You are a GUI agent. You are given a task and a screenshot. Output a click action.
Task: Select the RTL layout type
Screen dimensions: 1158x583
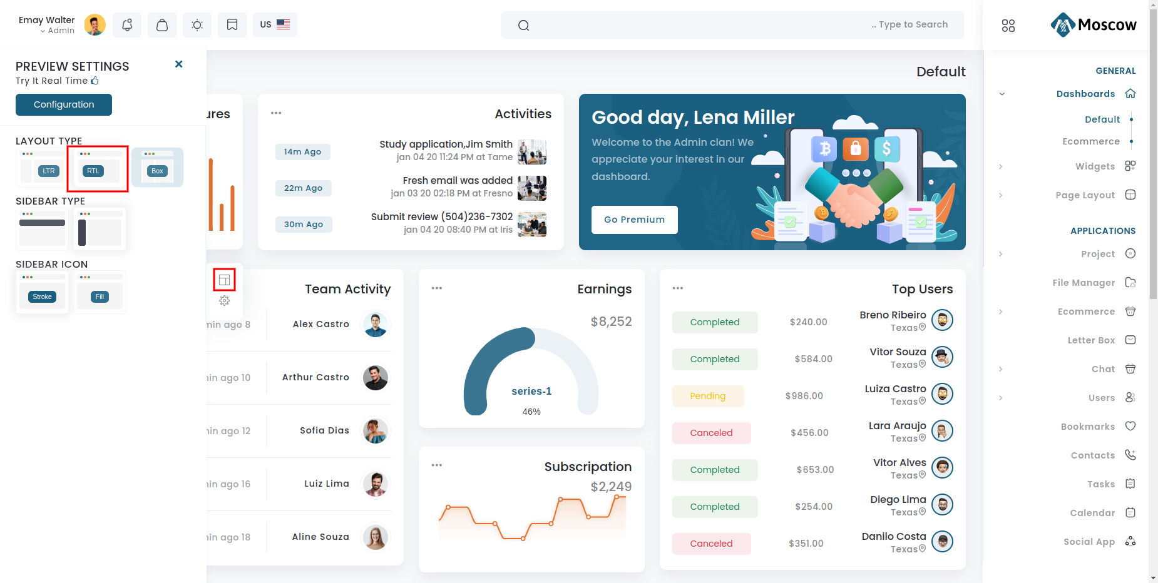(x=98, y=168)
